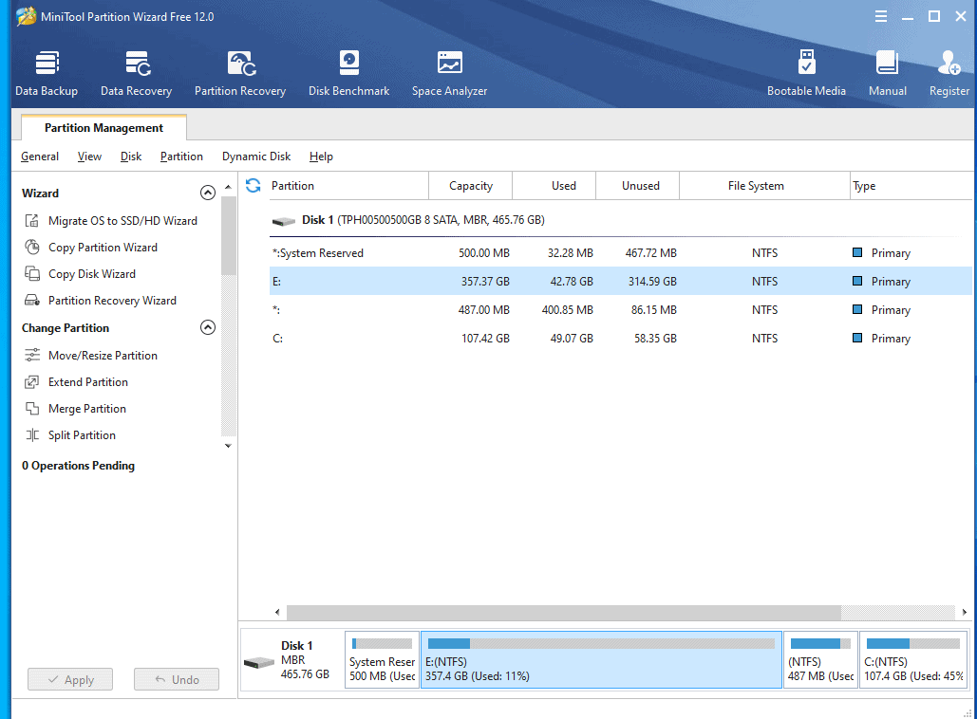Open the Data Backup tool
977x719 pixels.
47,73
